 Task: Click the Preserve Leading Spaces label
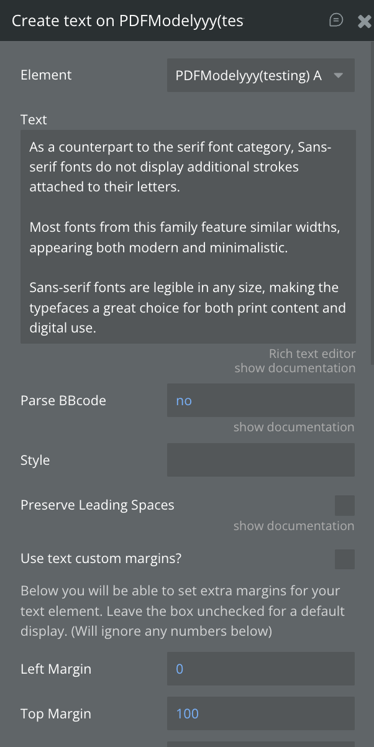point(97,505)
